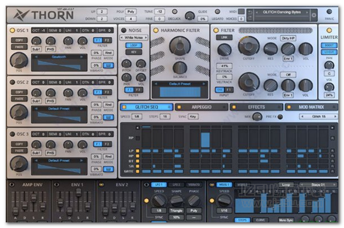Open the glitch Sync Key dropdown
344x228 pixels.
tap(193, 117)
